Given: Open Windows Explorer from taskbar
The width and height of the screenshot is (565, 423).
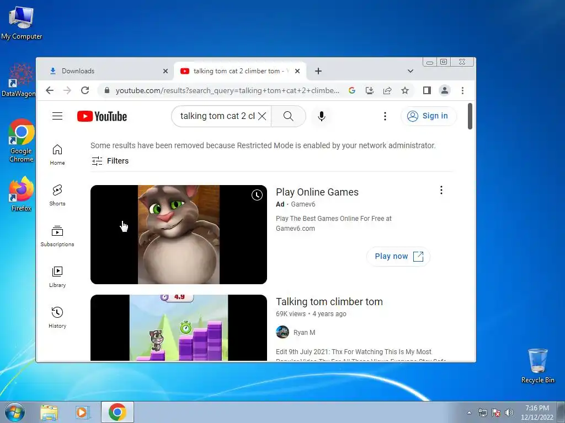Looking at the screenshot, I should (x=49, y=412).
